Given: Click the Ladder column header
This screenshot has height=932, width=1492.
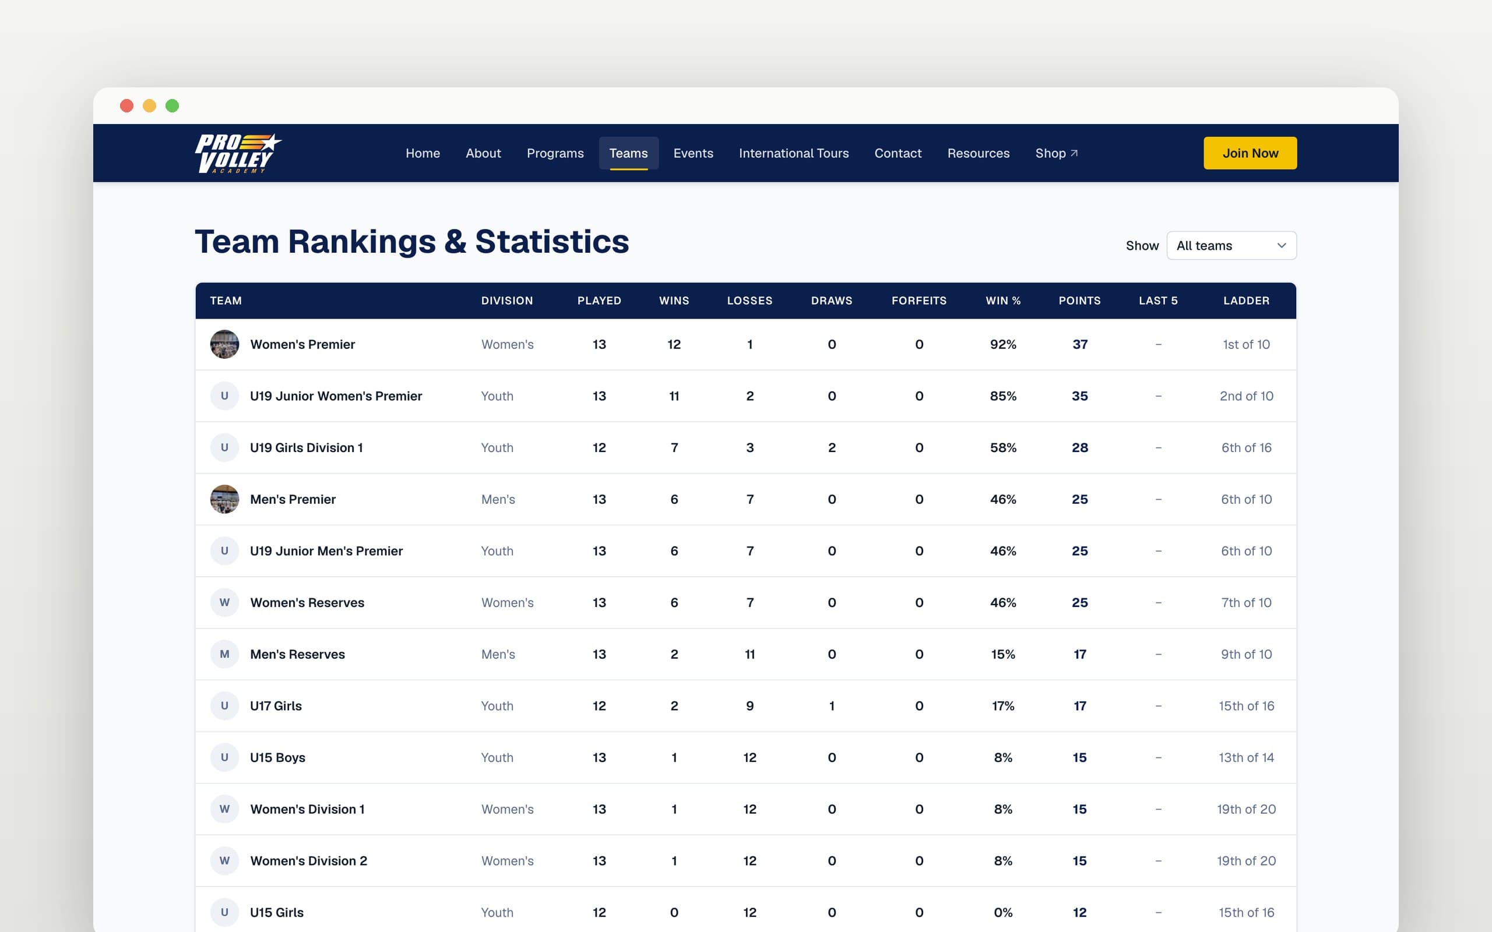Looking at the screenshot, I should pos(1246,301).
